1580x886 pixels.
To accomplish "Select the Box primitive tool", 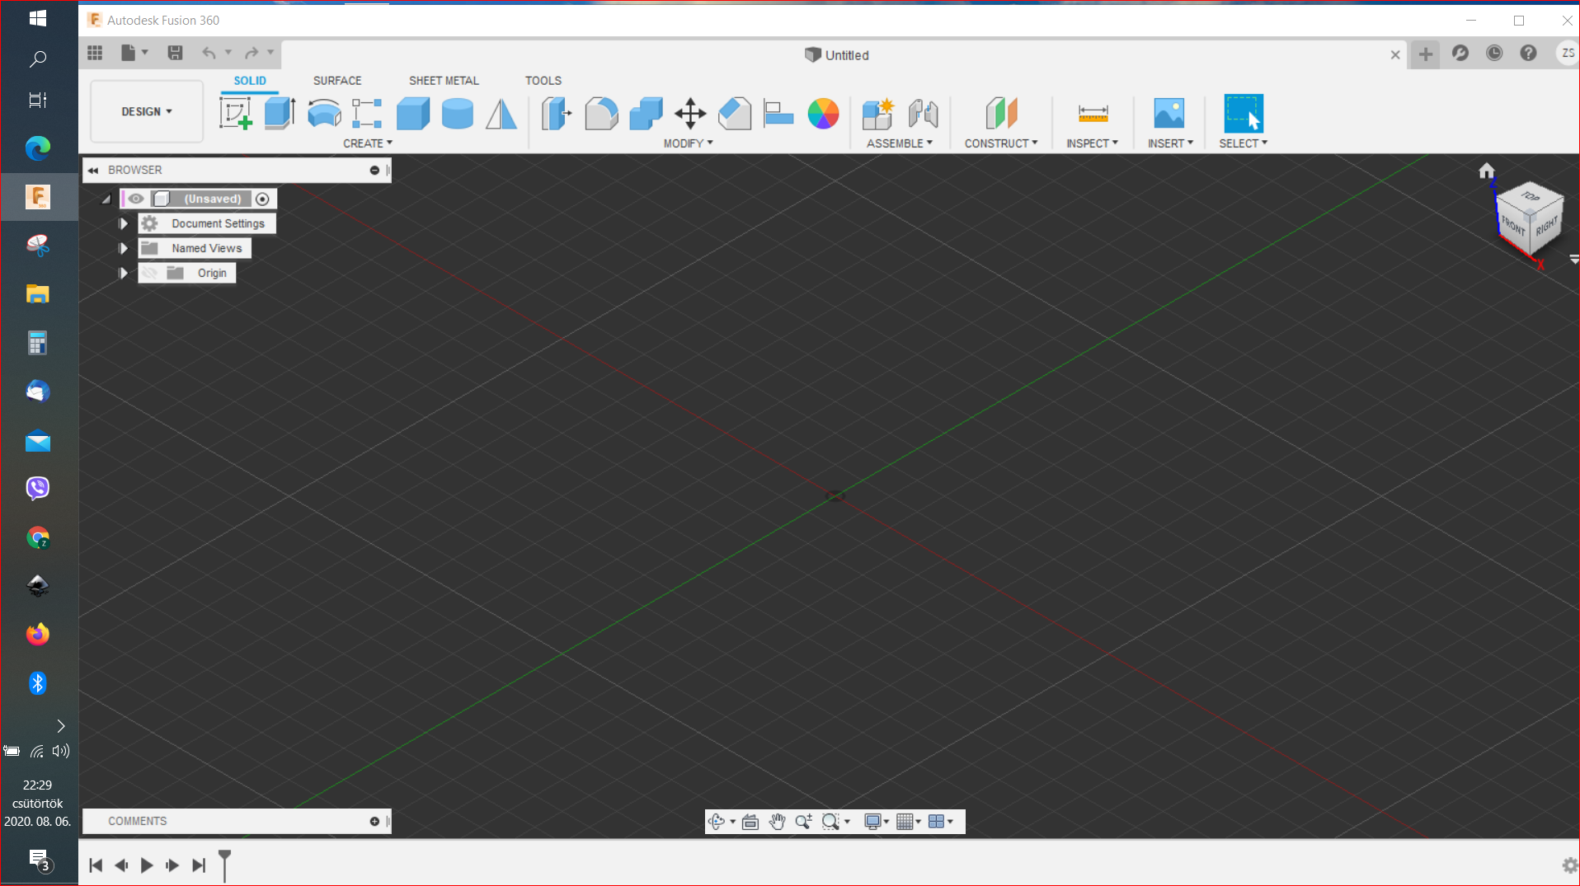I will [x=413, y=113].
